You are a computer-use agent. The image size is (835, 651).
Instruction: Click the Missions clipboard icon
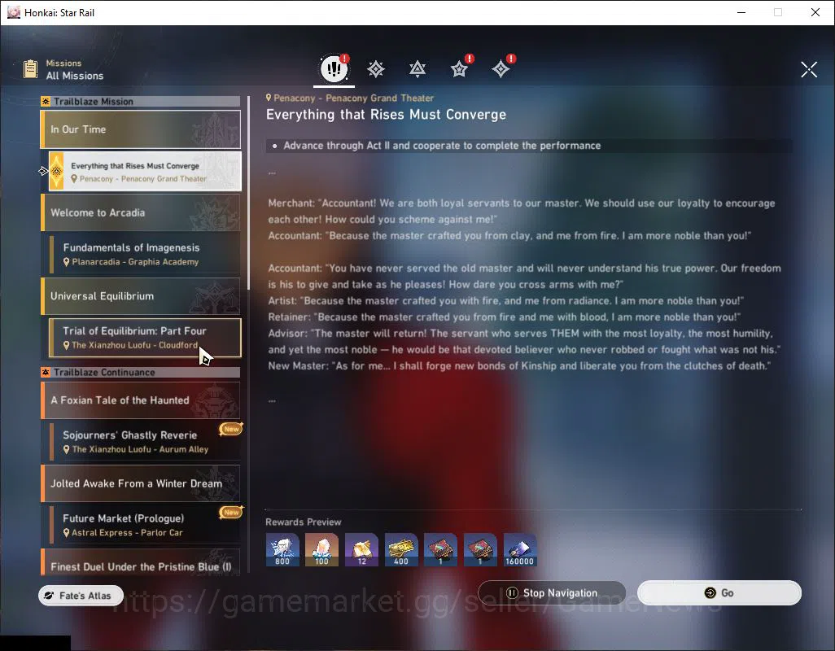point(30,69)
